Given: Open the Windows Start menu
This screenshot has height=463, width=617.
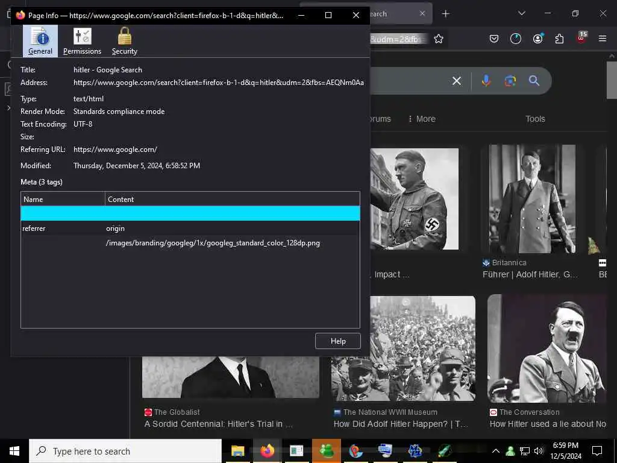Looking at the screenshot, I should [x=14, y=451].
